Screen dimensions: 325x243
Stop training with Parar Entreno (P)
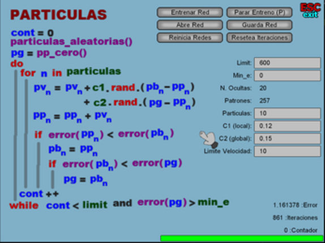coord(259,12)
